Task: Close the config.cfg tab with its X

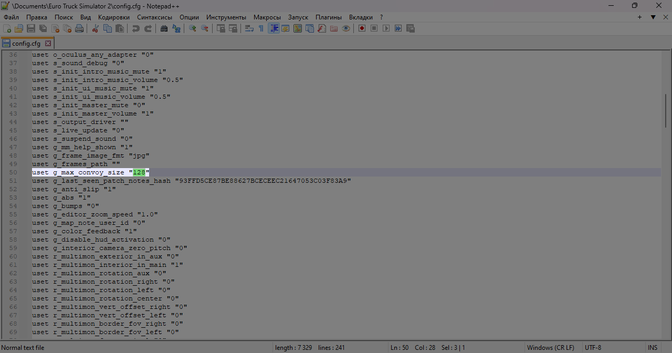Action: coord(48,44)
